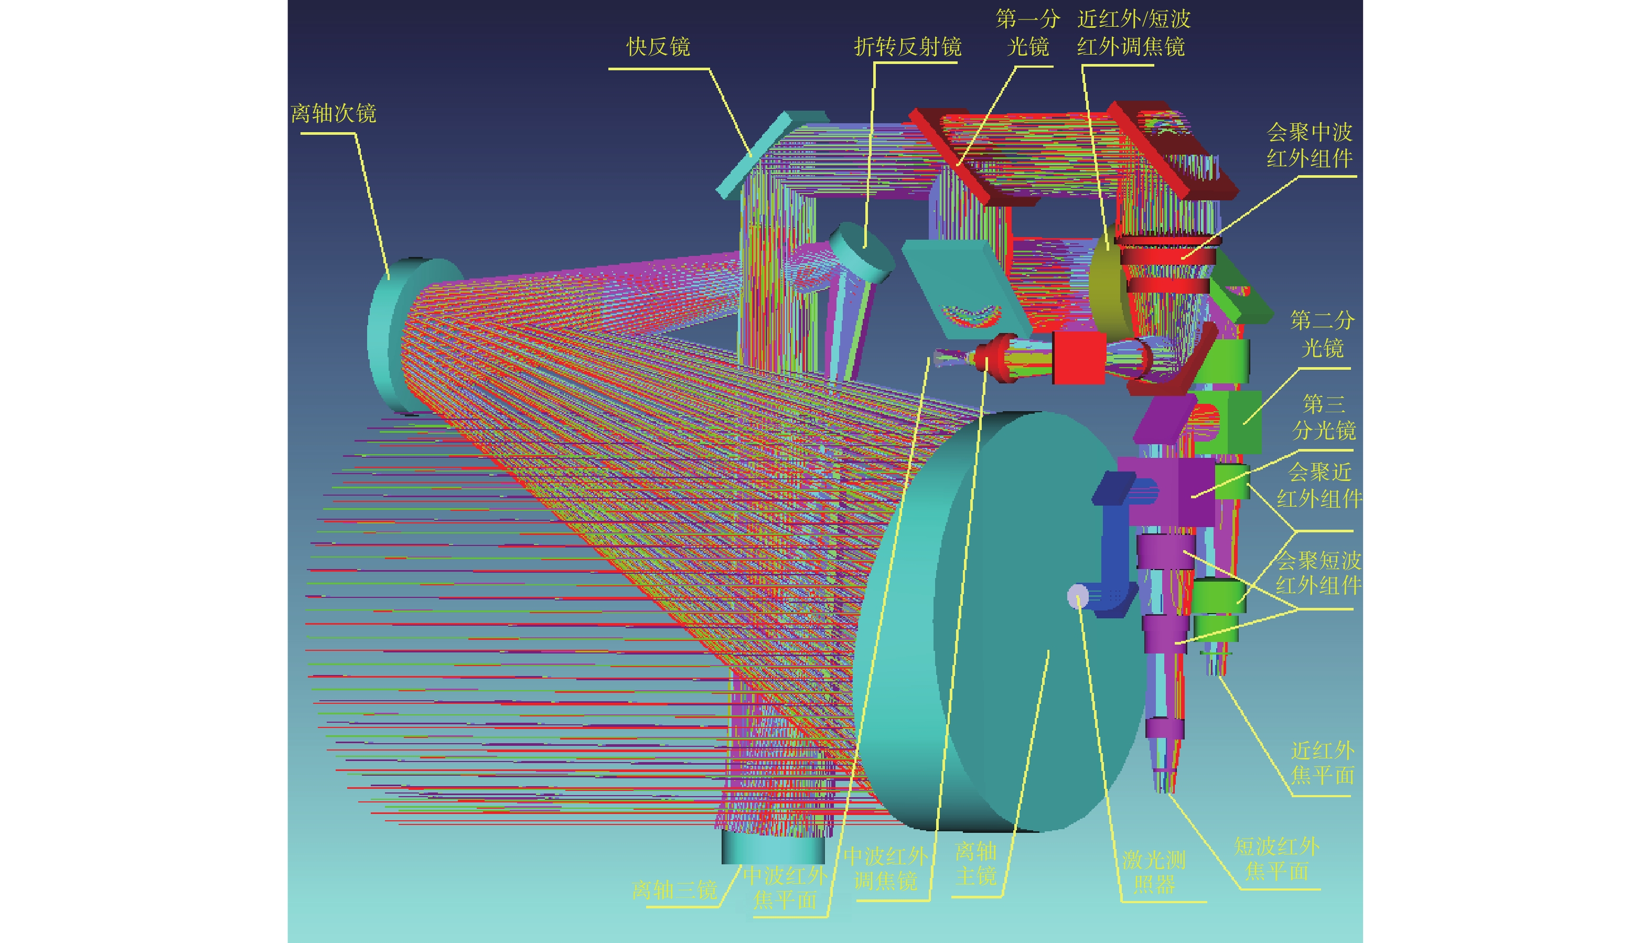
Task: Click the 快反镜 label text
Action: 658,47
